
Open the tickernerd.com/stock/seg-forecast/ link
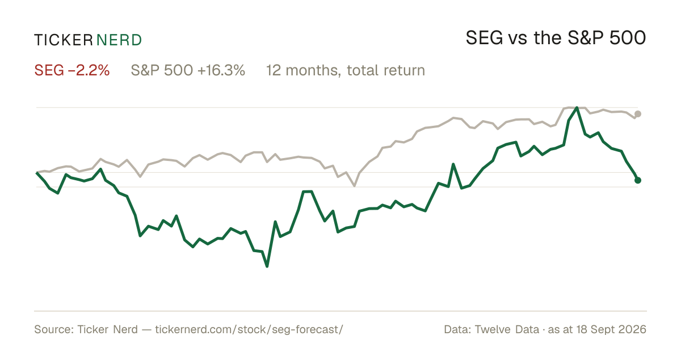tap(249, 330)
